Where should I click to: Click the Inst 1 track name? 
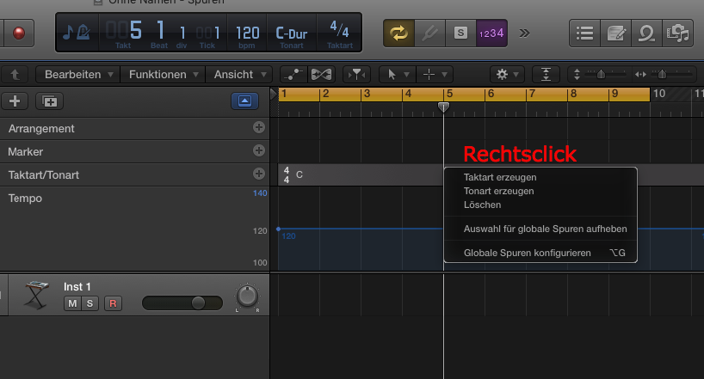[77, 286]
